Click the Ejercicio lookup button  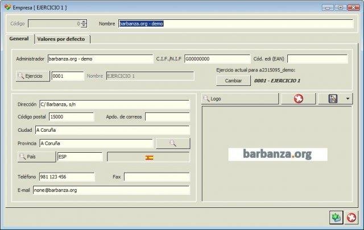[x=33, y=76]
